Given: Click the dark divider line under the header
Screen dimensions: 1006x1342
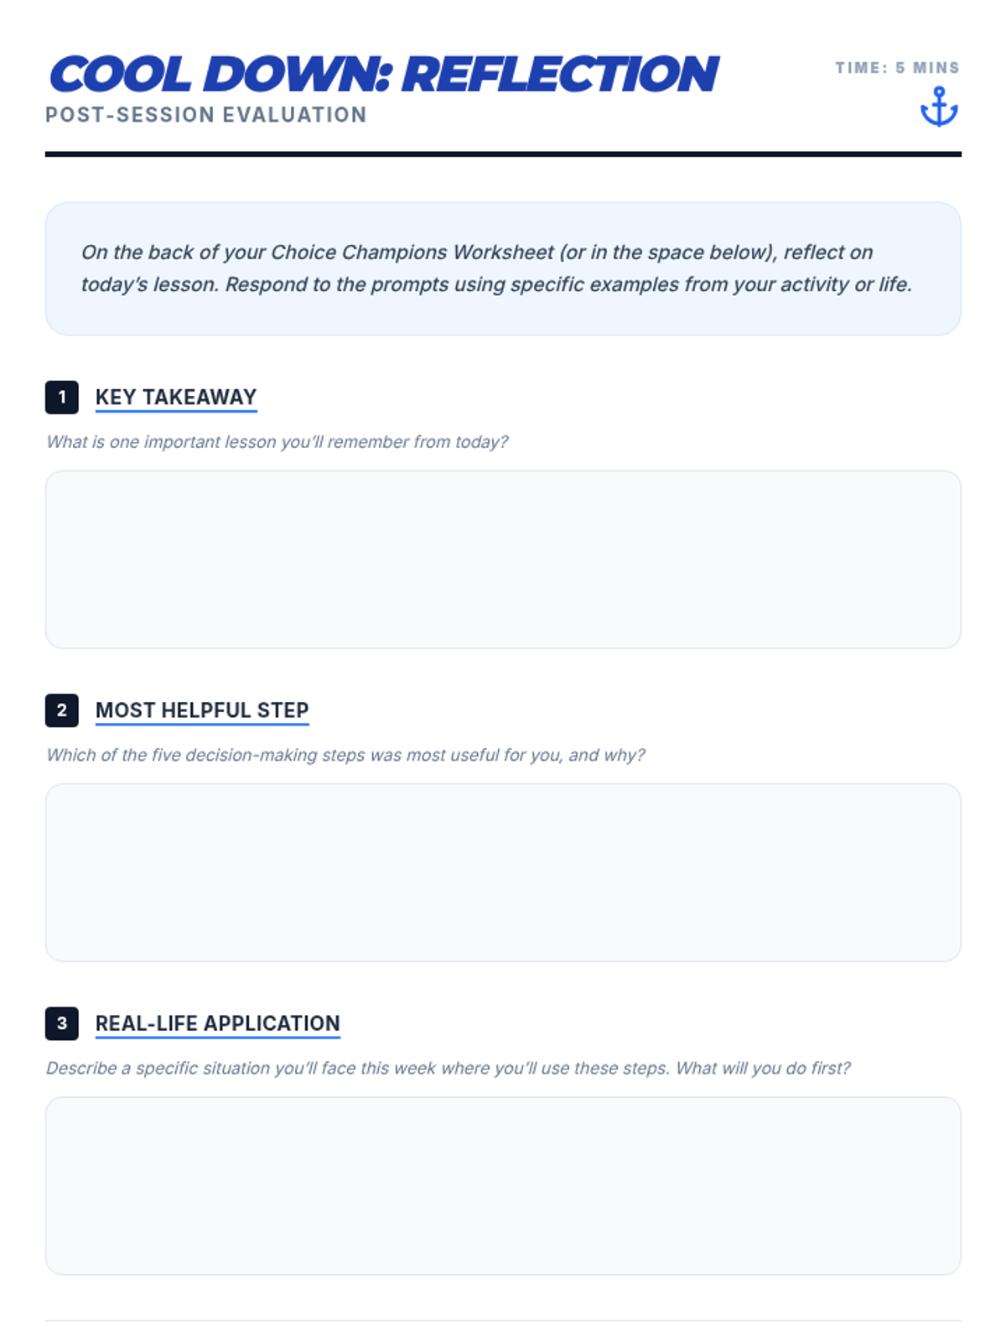Looking at the screenshot, I should tap(503, 154).
